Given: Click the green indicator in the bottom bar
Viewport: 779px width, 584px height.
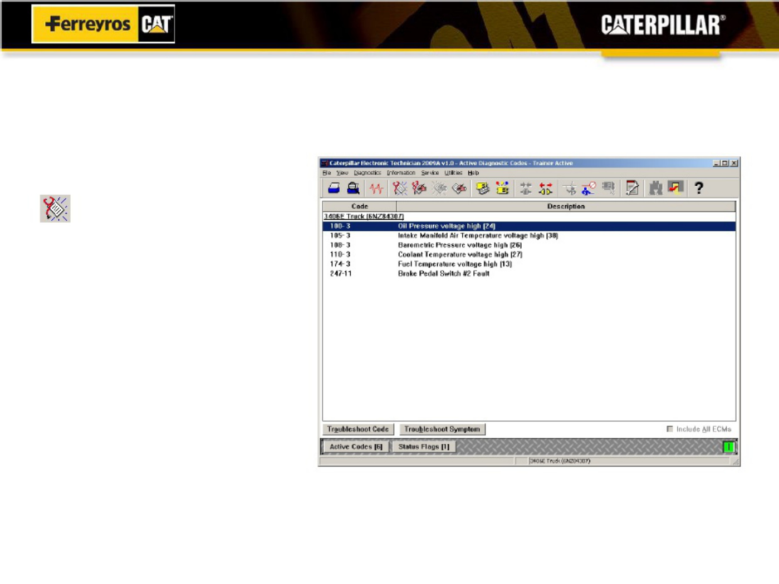Looking at the screenshot, I should (x=728, y=447).
